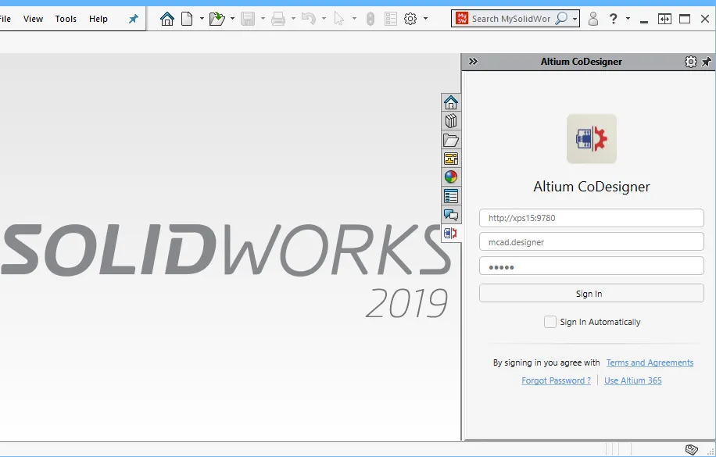The image size is (716, 457).
Task: Click the password field
Action: 592,266
